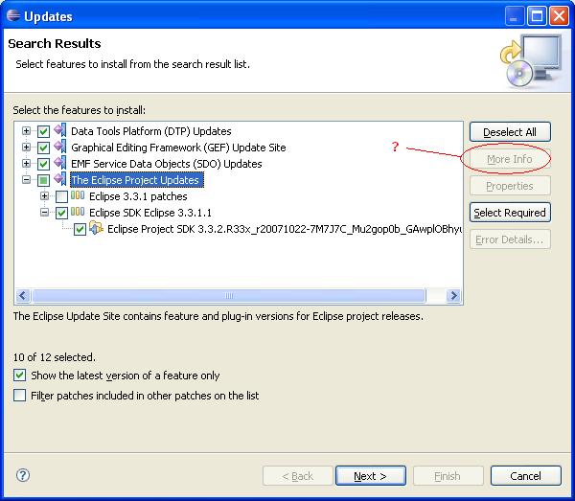Click the disabled Finish button
Image resolution: width=575 pixels, height=501 pixels.
point(448,476)
